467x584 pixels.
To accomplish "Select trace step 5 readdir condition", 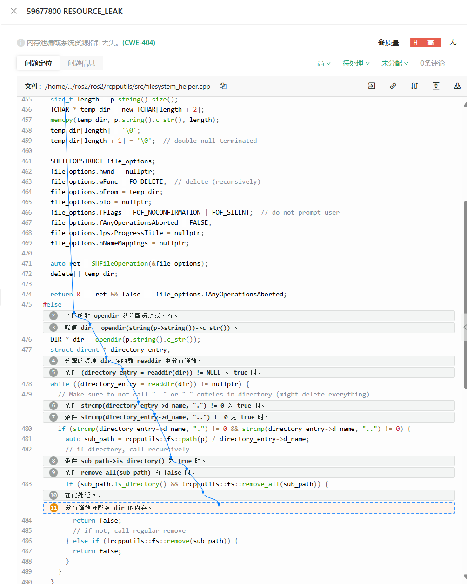I will (x=249, y=372).
